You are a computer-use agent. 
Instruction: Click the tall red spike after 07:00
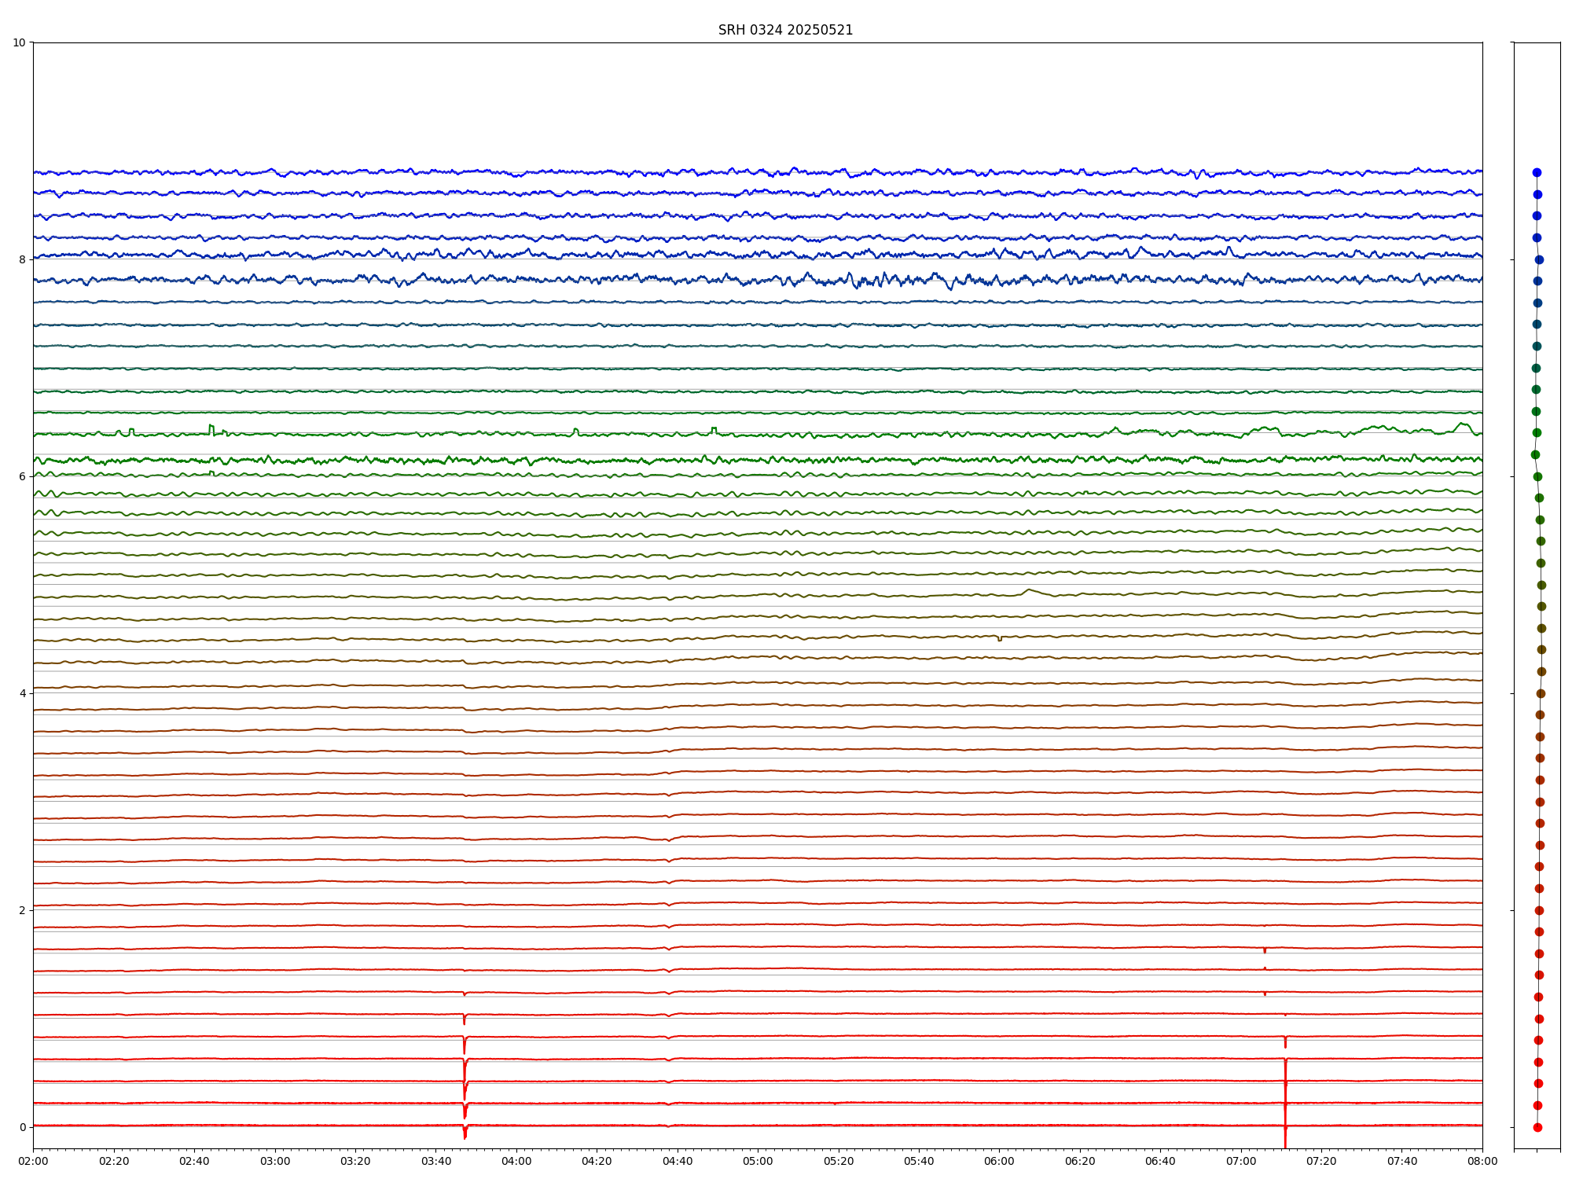pyautogui.click(x=1285, y=1100)
